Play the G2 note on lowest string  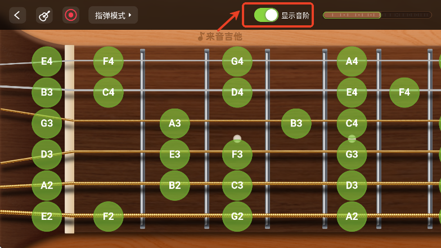[237, 217]
